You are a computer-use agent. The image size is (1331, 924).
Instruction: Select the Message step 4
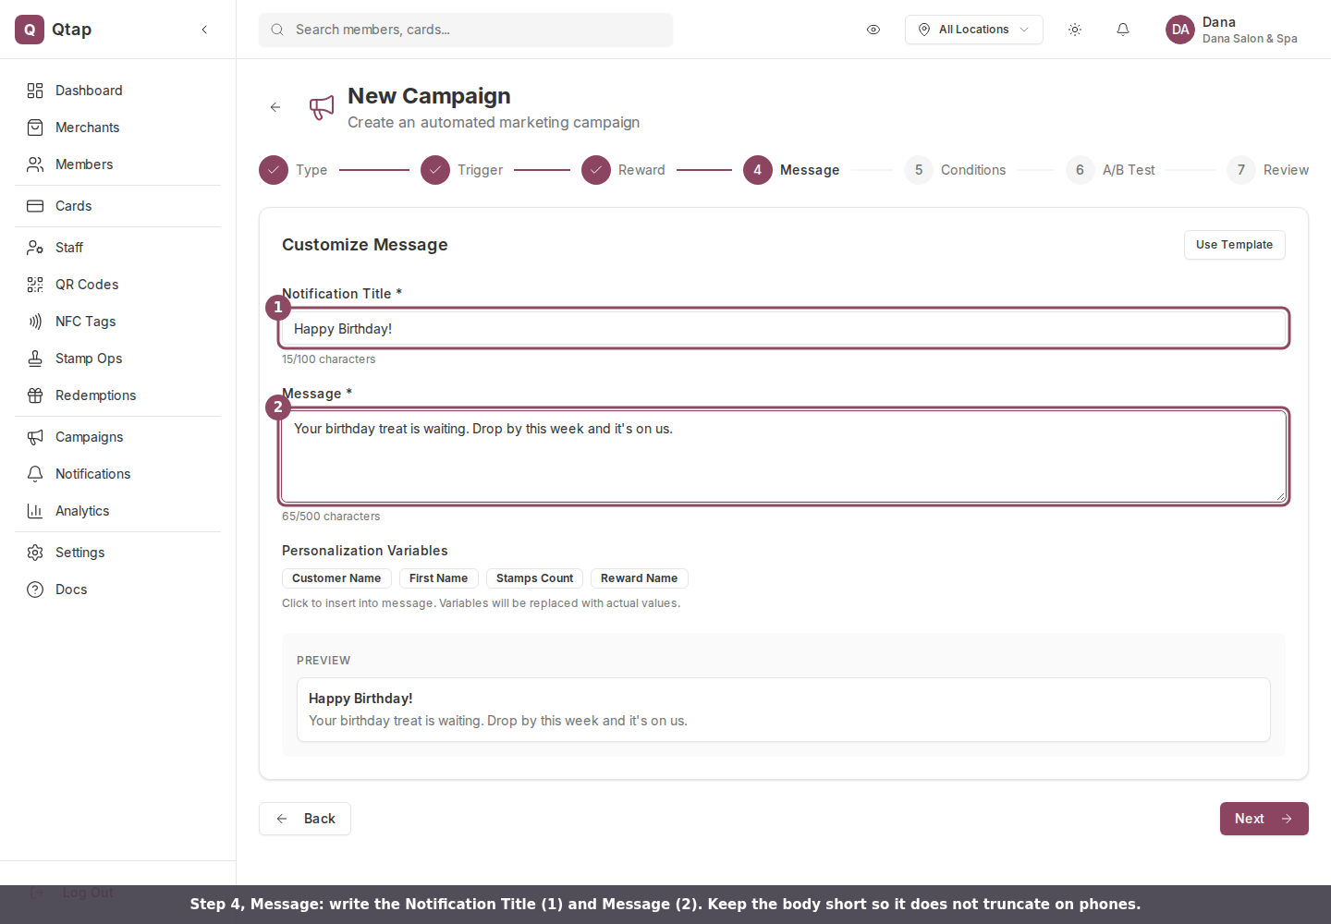click(x=791, y=170)
